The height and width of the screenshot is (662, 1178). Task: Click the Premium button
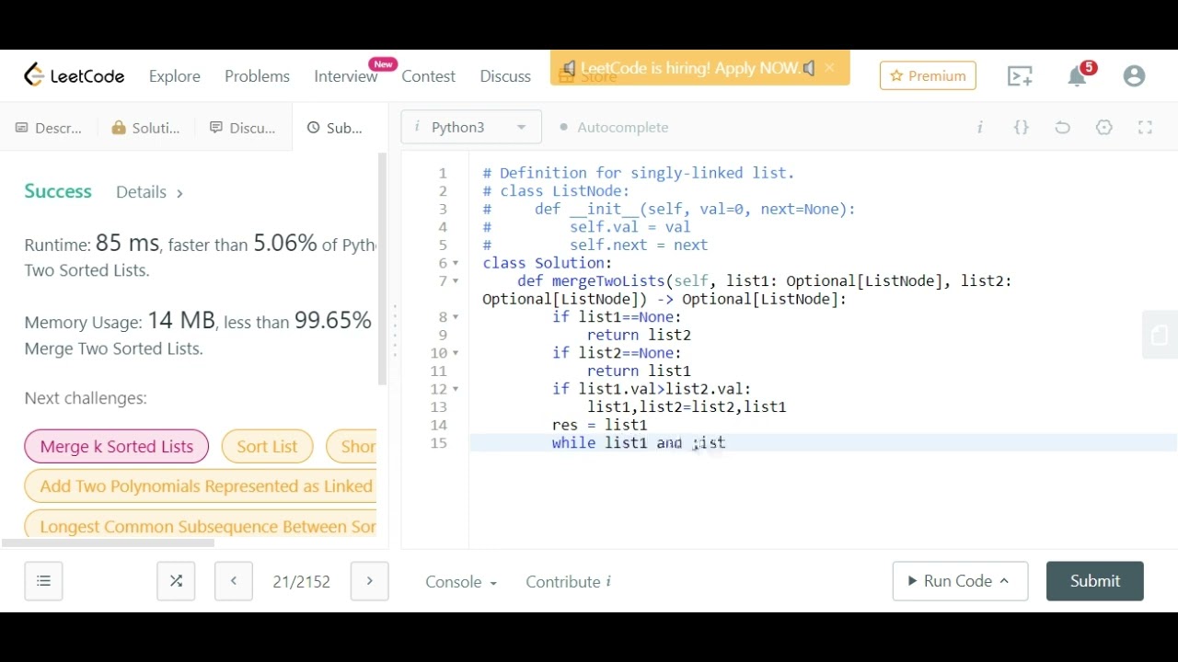point(928,76)
